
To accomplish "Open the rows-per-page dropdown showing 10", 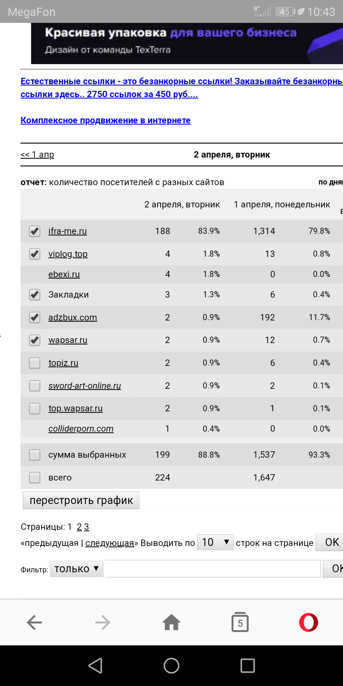I will pyautogui.click(x=215, y=542).
